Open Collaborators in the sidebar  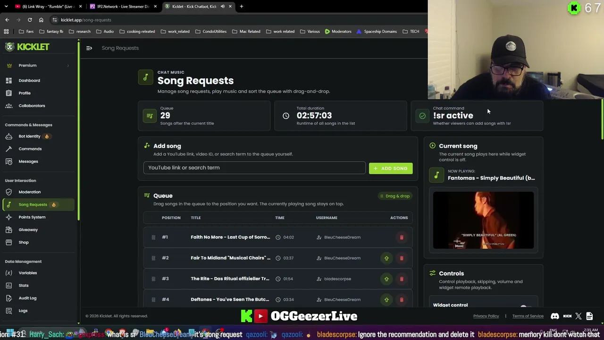32,106
